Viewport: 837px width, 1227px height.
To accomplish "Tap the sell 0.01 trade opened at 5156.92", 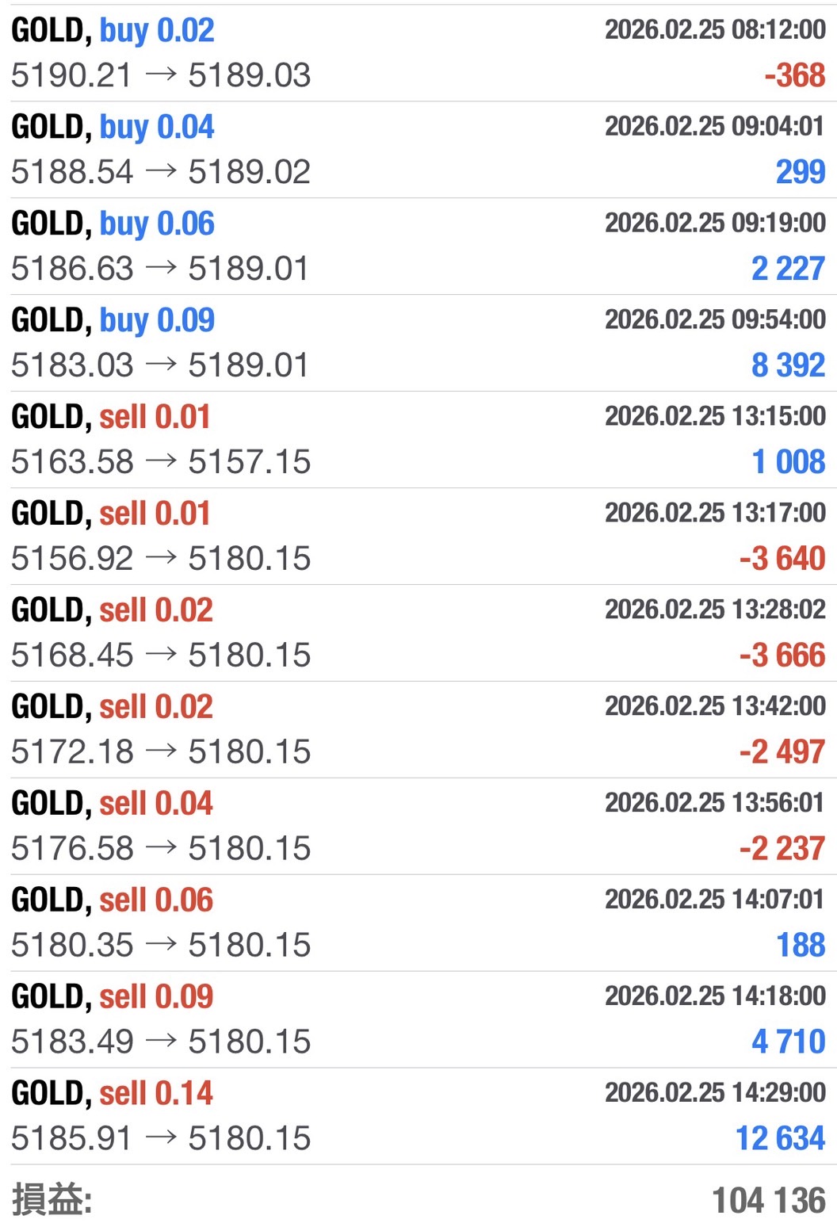I will click(111, 514).
